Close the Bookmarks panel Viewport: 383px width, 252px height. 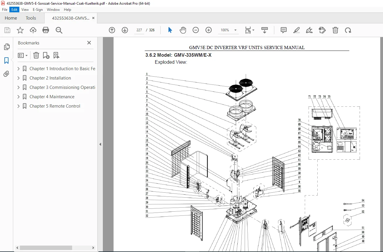(x=89, y=43)
